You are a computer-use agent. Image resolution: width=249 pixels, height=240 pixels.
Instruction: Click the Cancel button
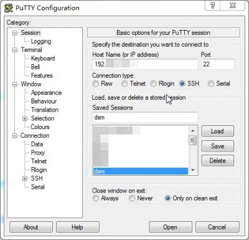[x=217, y=227]
